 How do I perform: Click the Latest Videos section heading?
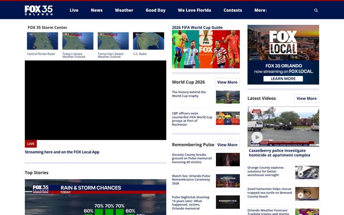click(x=261, y=98)
